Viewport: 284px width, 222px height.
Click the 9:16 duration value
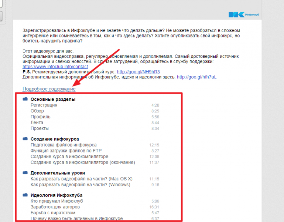[x=155, y=185]
